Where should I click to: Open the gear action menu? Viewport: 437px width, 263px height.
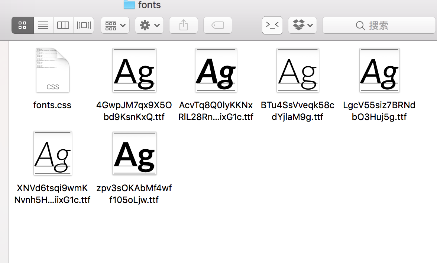(x=149, y=25)
